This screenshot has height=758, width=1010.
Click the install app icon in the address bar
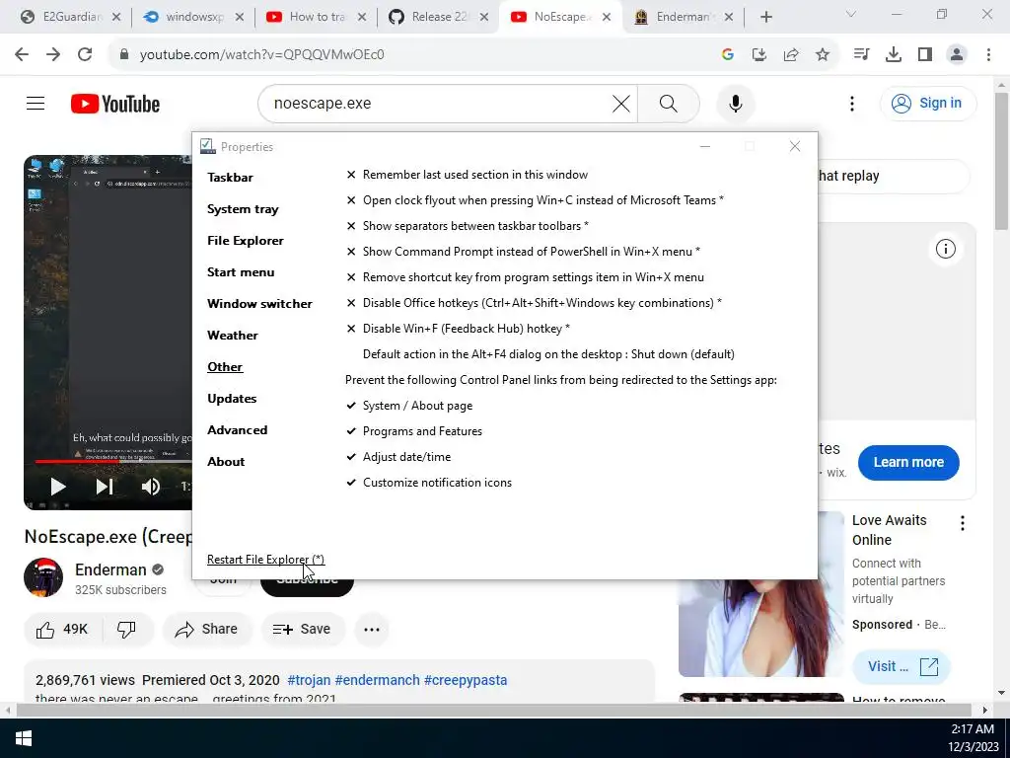(758, 55)
